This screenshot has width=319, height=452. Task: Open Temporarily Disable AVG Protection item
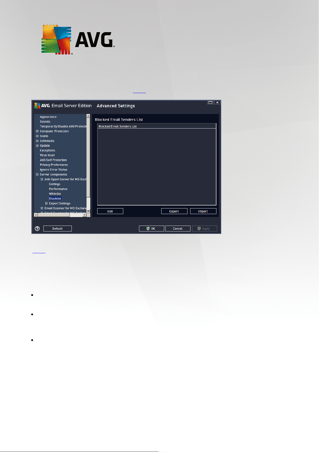click(x=63, y=126)
